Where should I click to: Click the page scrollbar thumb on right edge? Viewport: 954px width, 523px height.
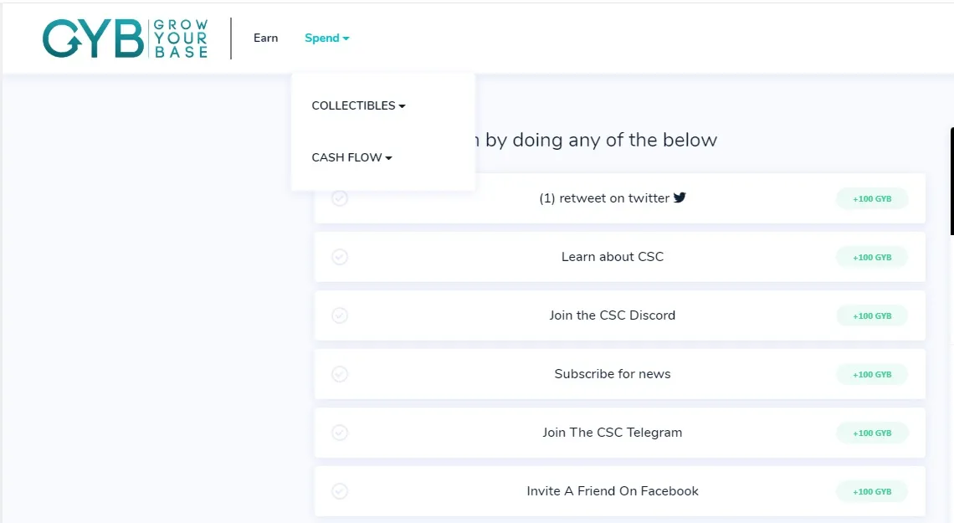pos(951,181)
